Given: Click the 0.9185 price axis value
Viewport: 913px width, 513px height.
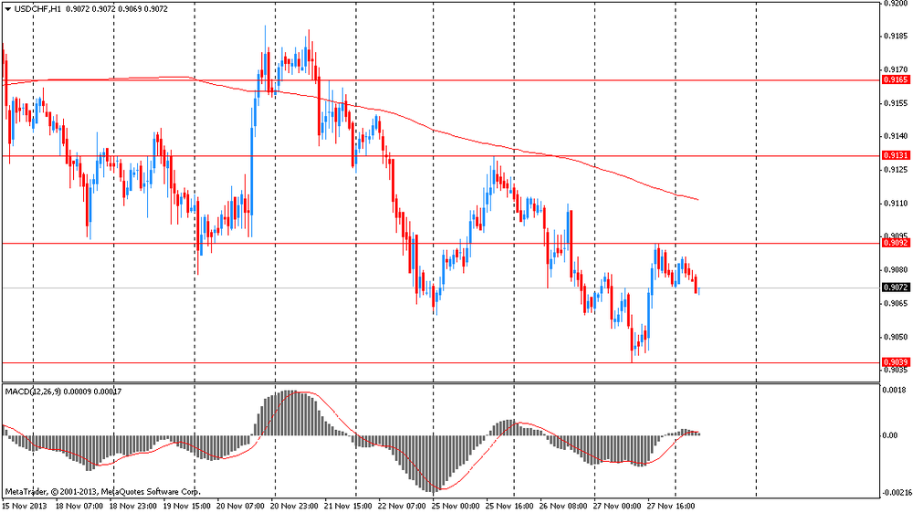Looking at the screenshot, I should tap(897, 37).
